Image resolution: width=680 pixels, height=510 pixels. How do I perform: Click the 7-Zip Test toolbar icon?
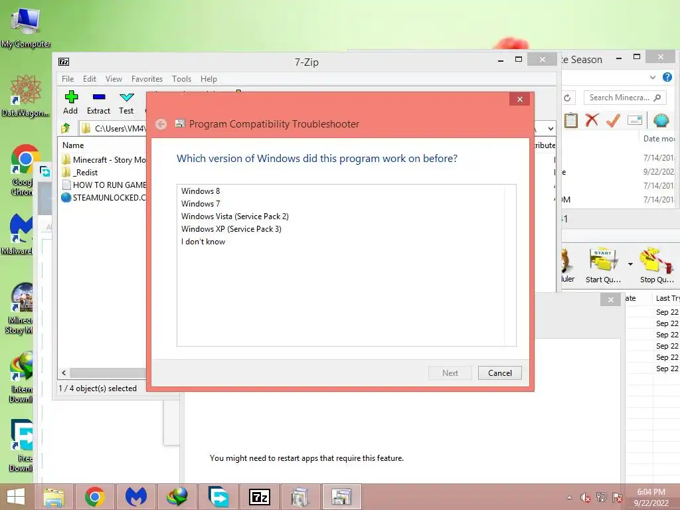point(126,103)
